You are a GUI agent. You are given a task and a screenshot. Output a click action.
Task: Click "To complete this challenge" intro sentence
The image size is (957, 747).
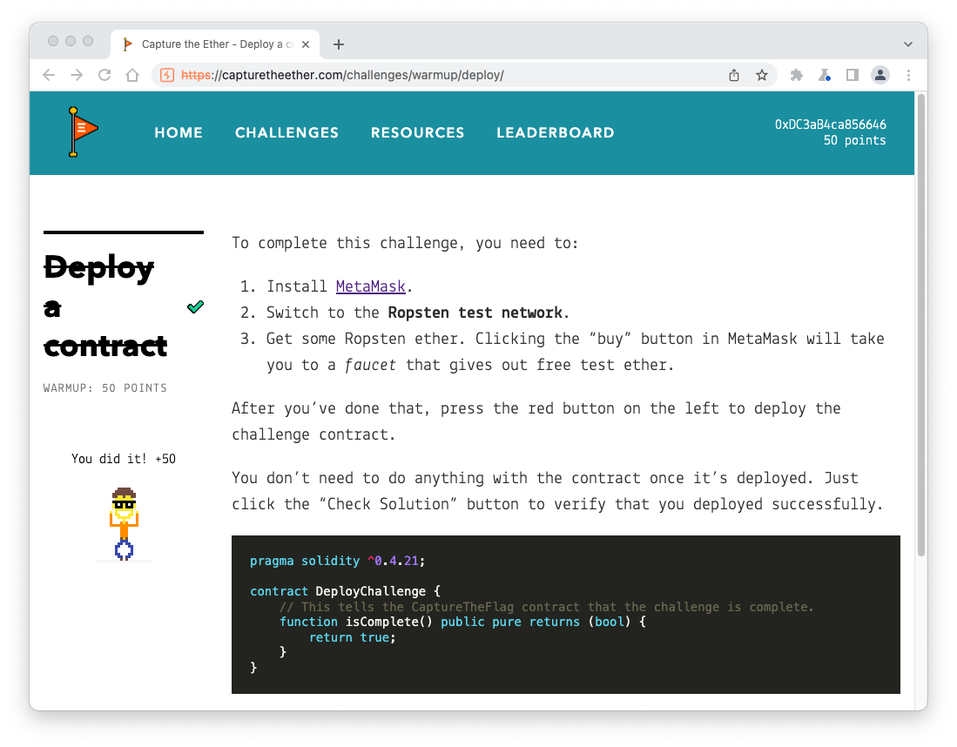pos(405,243)
